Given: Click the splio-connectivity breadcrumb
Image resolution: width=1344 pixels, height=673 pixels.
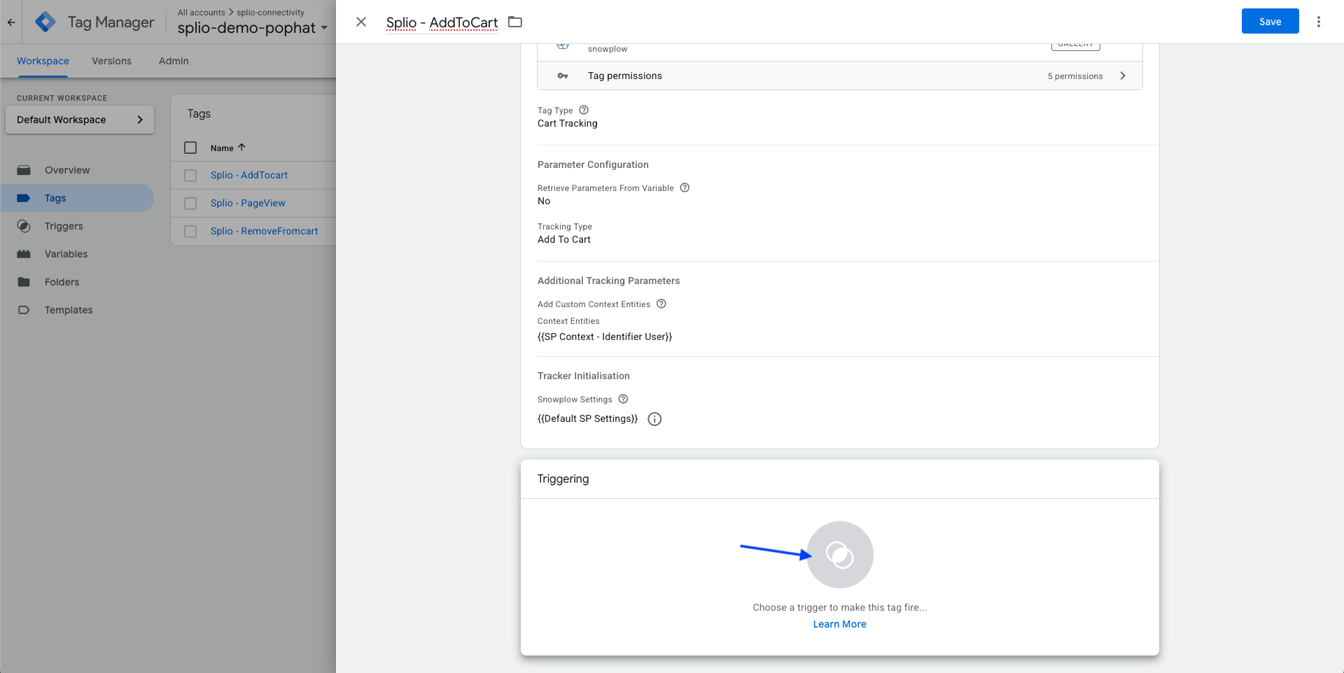Looking at the screenshot, I should coord(270,13).
